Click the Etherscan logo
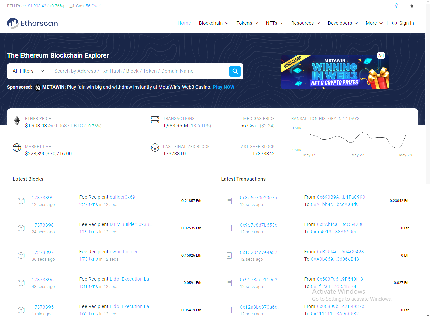431x319 pixels. 32,23
